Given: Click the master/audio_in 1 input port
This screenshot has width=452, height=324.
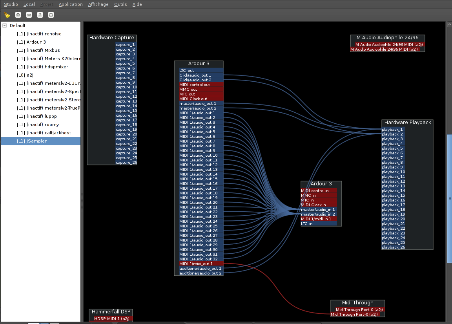Looking at the screenshot, I should [x=318, y=210].
